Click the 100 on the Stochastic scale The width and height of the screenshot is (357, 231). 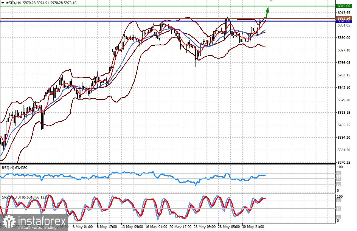click(x=340, y=197)
